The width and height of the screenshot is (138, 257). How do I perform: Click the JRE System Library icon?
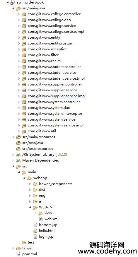pyautogui.click(x=18, y=155)
